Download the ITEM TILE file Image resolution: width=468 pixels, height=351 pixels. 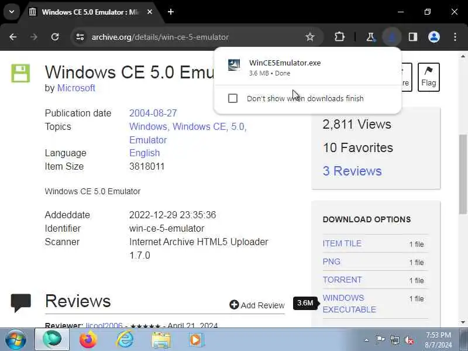pos(342,243)
